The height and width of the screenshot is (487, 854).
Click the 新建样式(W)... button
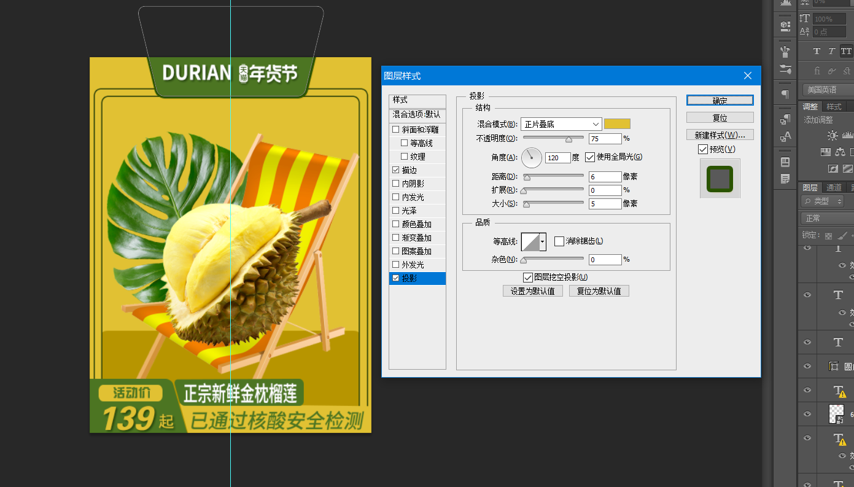[x=720, y=135]
